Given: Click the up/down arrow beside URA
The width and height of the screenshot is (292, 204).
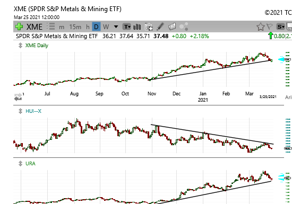Looking at the screenshot, I should 20,164.
